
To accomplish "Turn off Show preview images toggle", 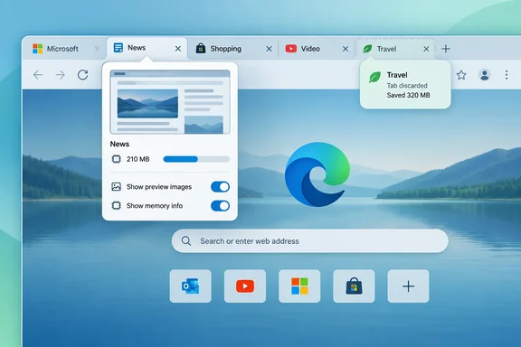I will [x=220, y=187].
